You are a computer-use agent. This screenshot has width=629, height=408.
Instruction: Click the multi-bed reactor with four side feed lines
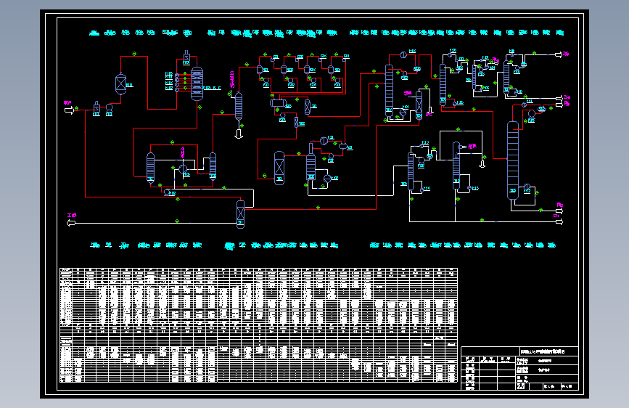click(197, 83)
